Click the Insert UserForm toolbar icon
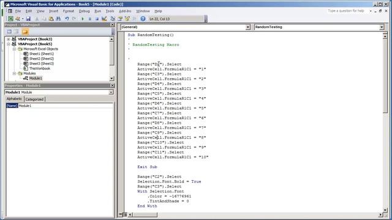This screenshot has height=220, width=392. coord(18,19)
